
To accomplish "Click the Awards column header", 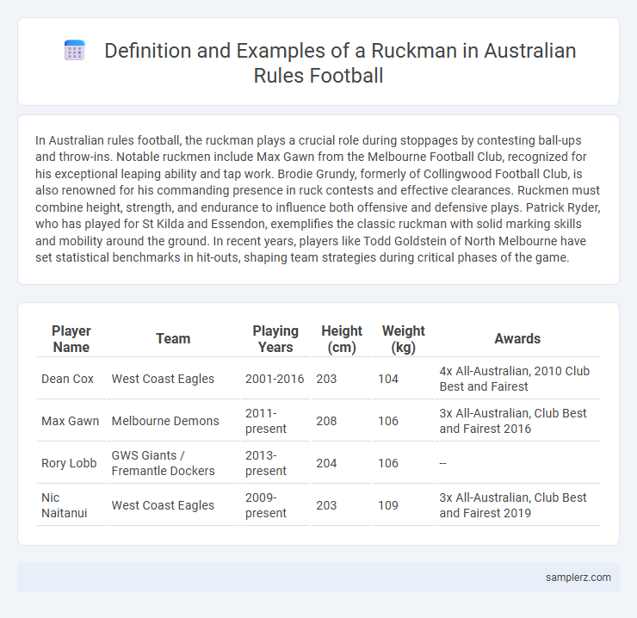I will point(517,338).
